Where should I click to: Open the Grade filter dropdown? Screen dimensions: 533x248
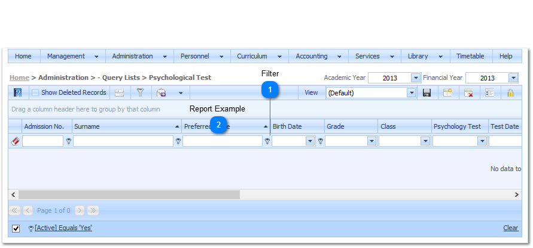pos(371,141)
